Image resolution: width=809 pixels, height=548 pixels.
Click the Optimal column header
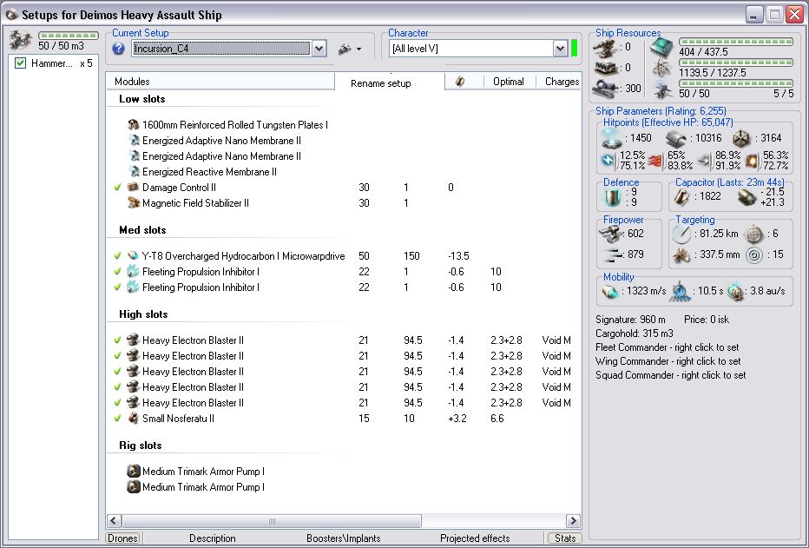(x=508, y=81)
